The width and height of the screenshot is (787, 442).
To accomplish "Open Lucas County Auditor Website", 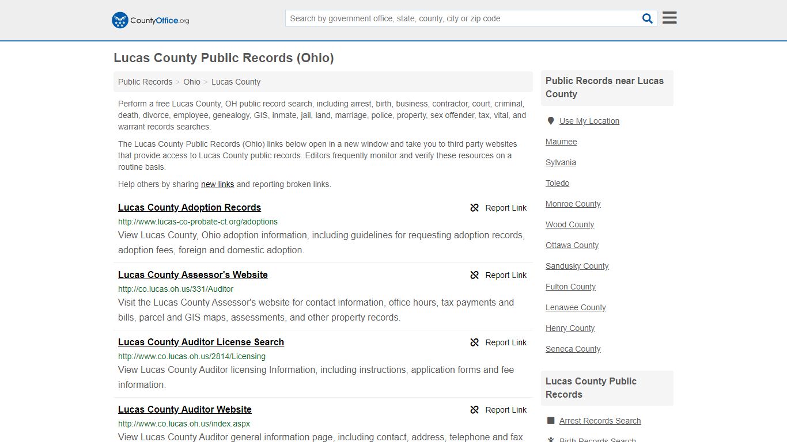I will [x=185, y=410].
